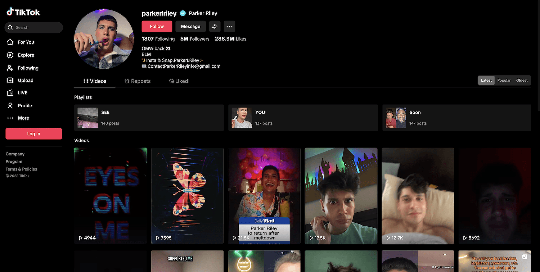This screenshot has width=540, height=272.
Task: Open the Explore compass page
Action: [26, 55]
